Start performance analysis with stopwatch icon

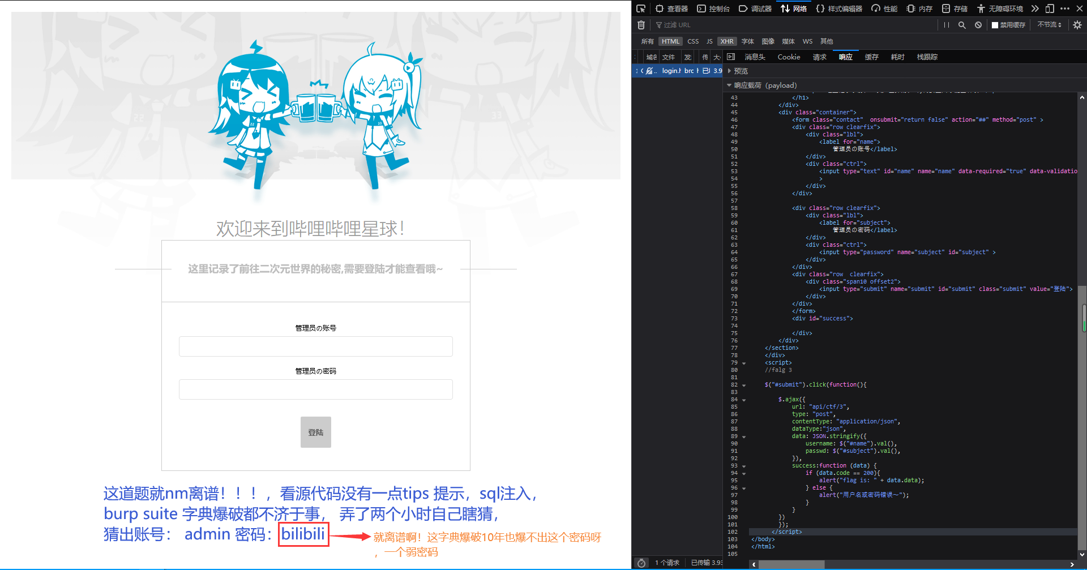click(x=641, y=563)
